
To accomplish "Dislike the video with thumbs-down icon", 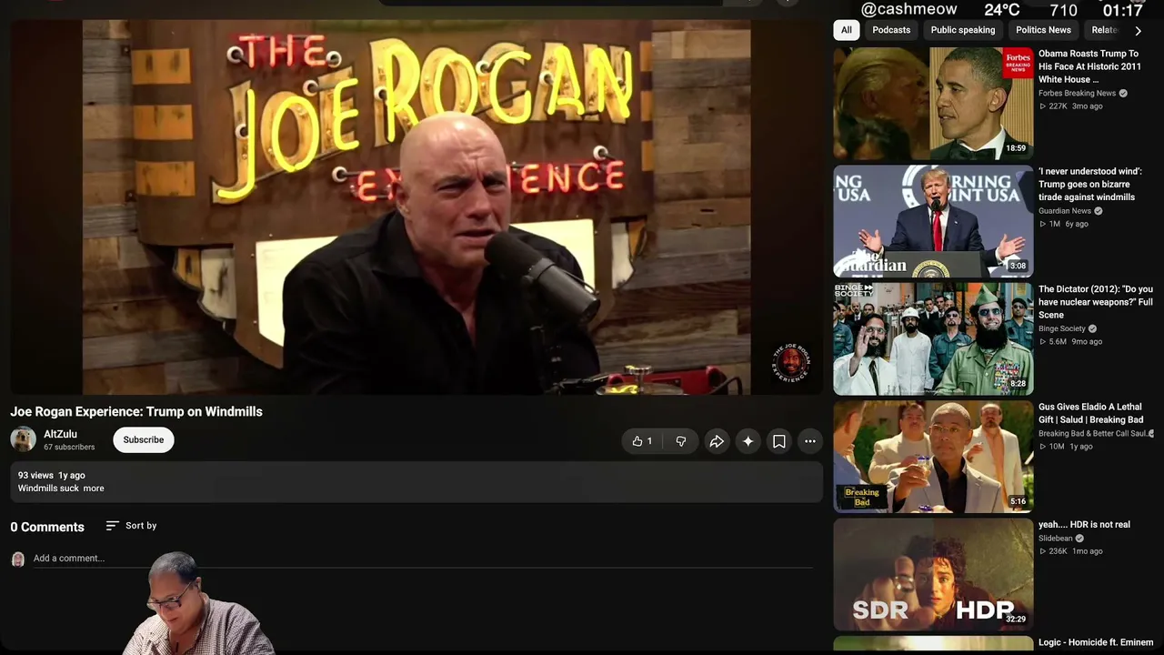I will [x=681, y=441].
